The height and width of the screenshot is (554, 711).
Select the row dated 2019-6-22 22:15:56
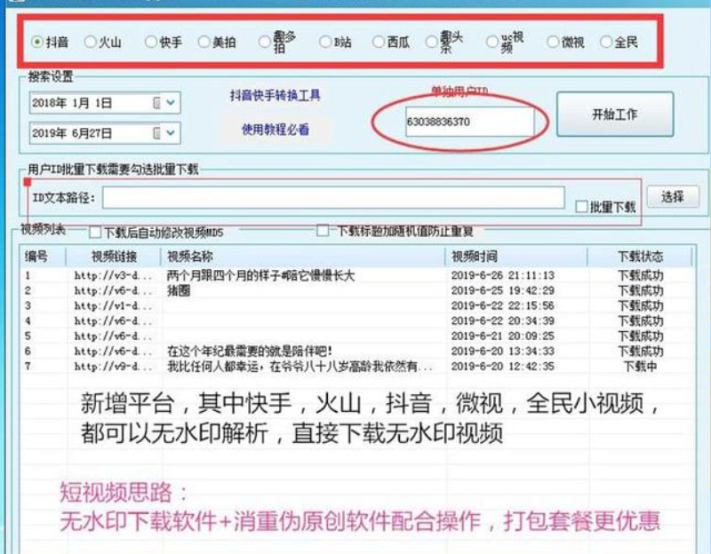coord(357,305)
